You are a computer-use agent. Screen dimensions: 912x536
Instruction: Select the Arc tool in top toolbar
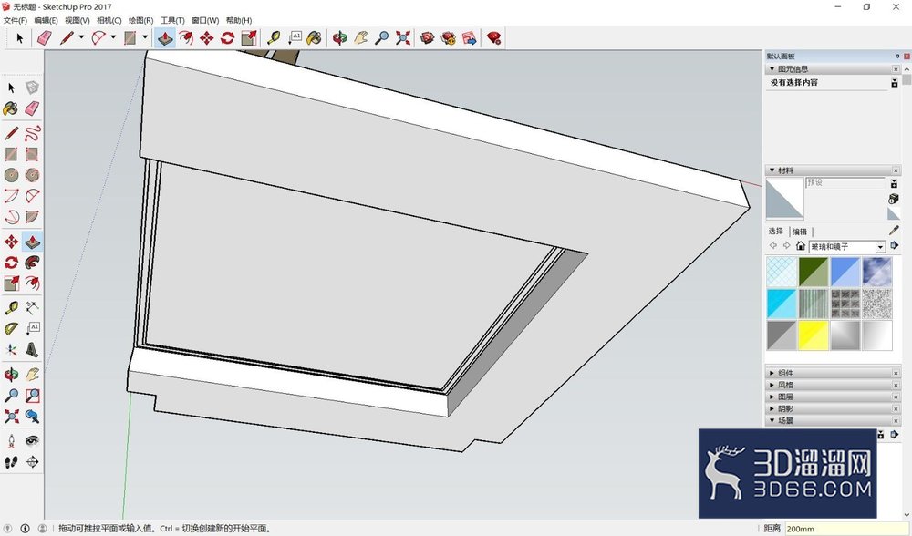[98, 38]
